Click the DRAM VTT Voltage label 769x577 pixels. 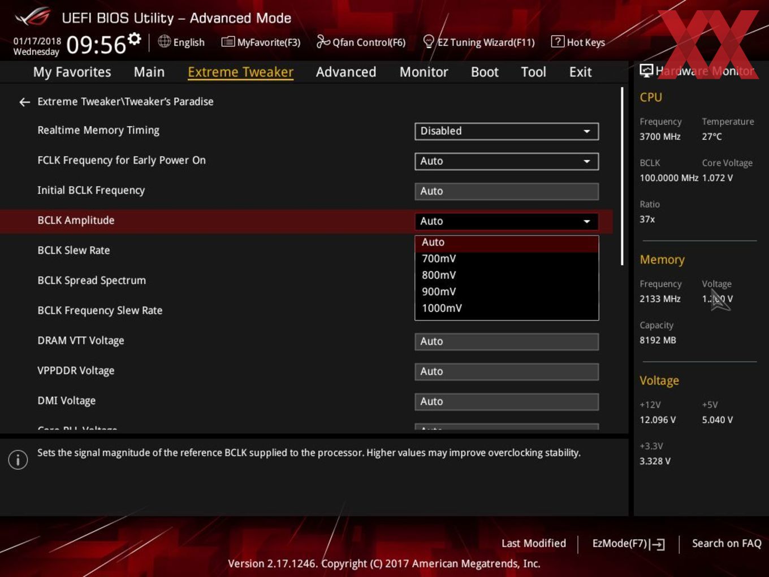(x=81, y=341)
